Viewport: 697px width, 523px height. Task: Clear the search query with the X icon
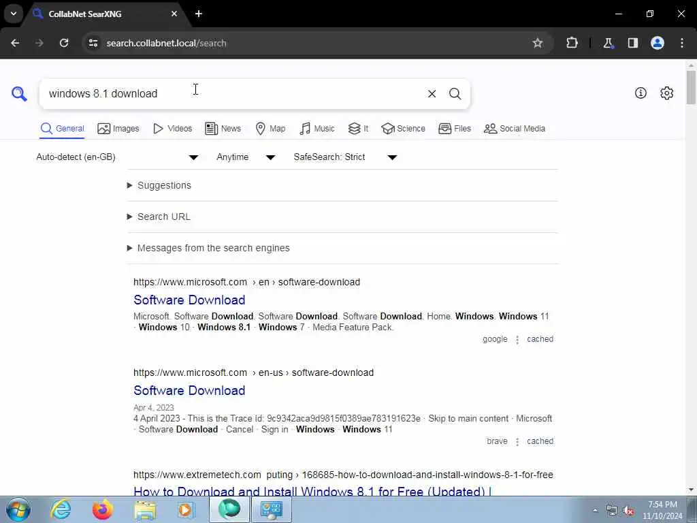coord(432,94)
